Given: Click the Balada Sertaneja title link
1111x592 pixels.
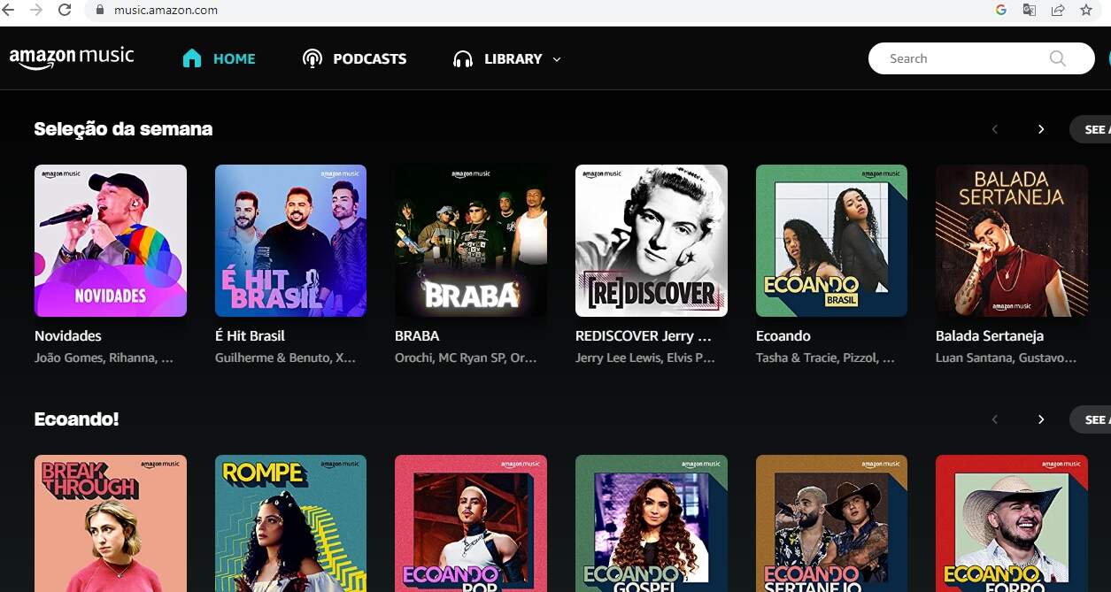Looking at the screenshot, I should 990,336.
